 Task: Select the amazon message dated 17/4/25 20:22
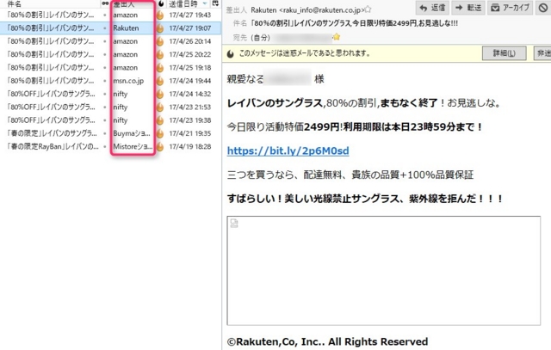(x=110, y=54)
